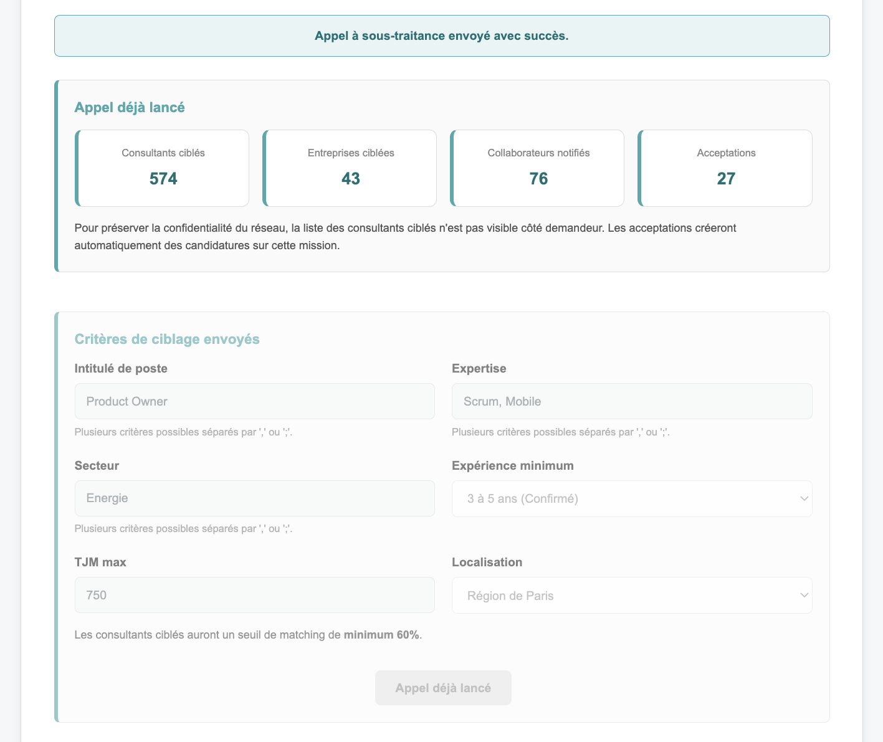Select the Consultants ciblés stat card

point(162,168)
